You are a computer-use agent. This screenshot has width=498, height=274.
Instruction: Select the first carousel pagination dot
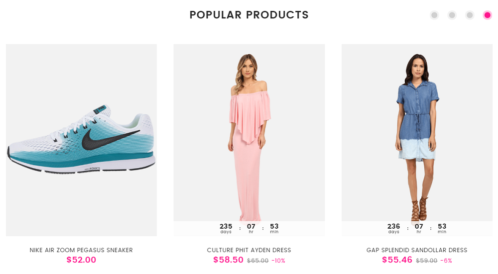tap(434, 15)
